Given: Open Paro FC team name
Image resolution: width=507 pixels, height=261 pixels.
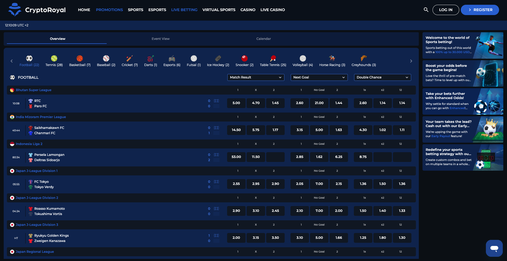Looking at the screenshot, I should coord(40,106).
